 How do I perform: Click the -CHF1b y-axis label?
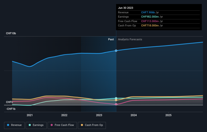(11, 109)
